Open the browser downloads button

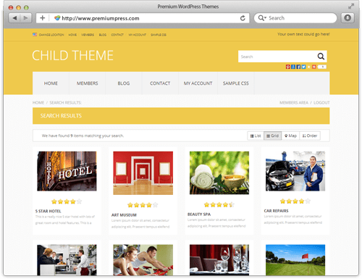click(348, 18)
